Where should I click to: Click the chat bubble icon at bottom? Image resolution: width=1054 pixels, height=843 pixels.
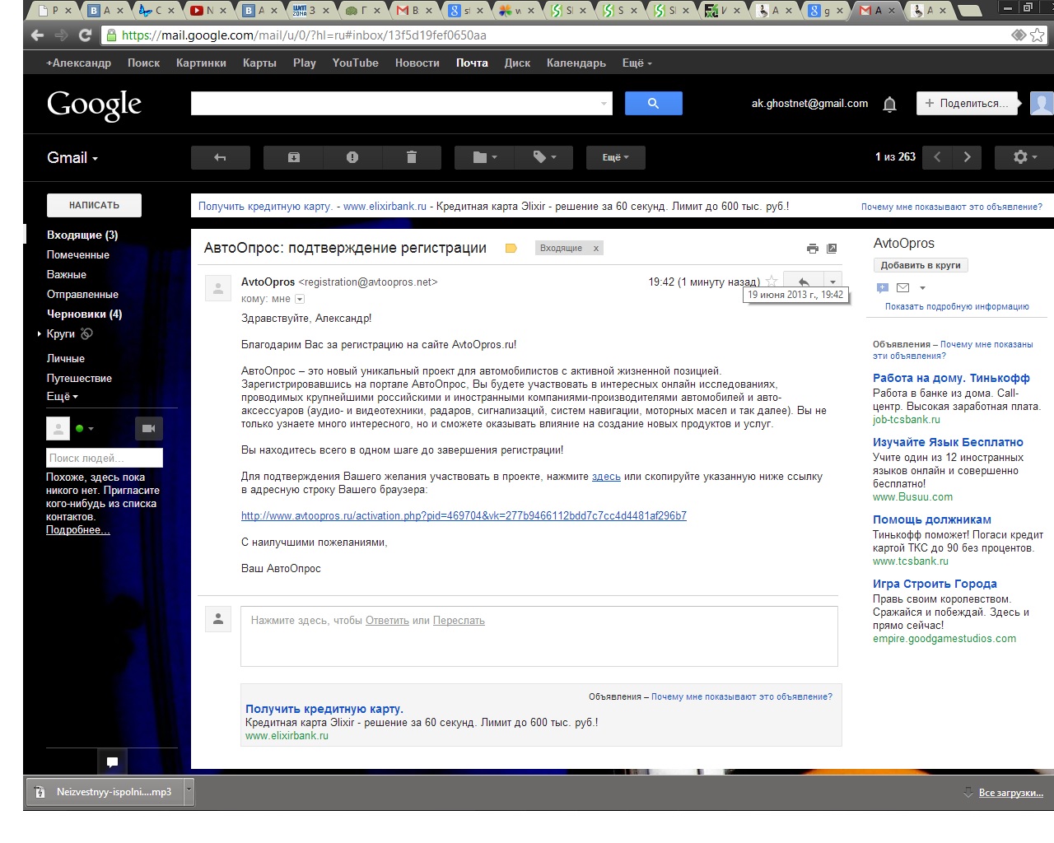tap(112, 761)
